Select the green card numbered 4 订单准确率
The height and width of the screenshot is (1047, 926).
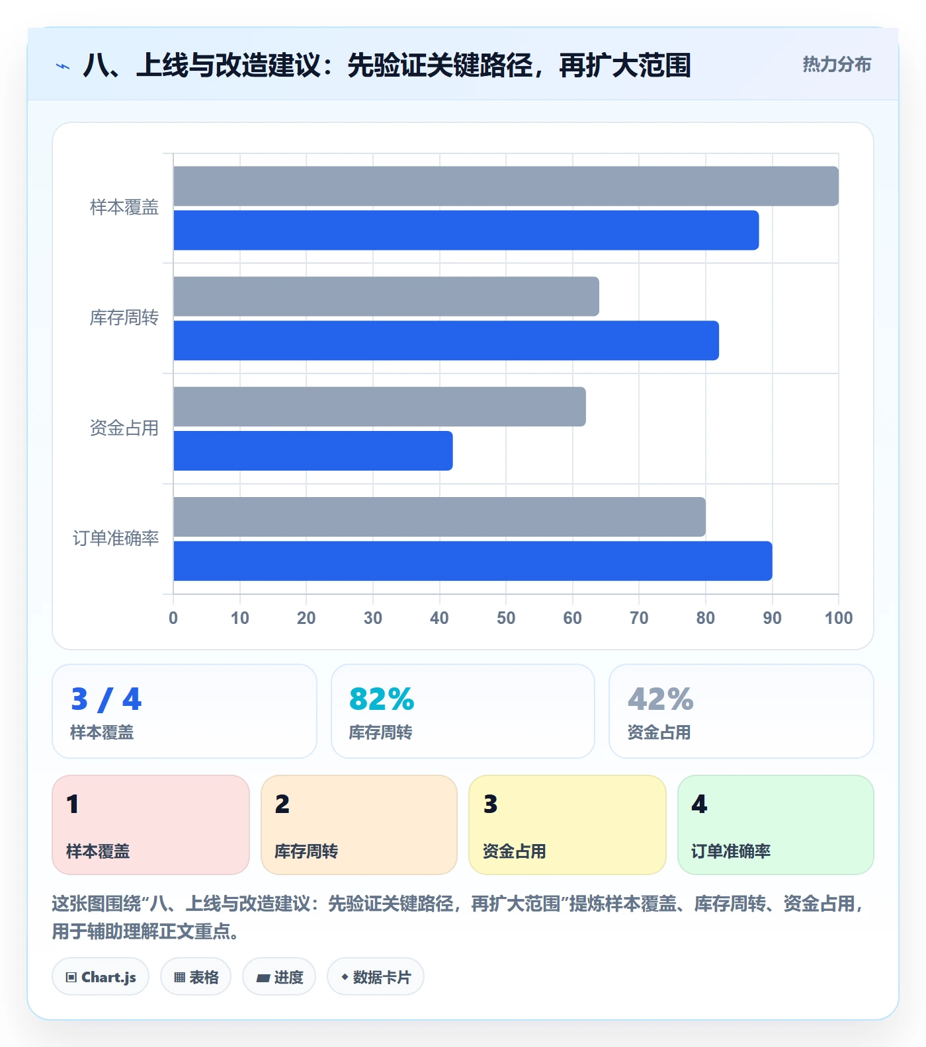(776, 825)
